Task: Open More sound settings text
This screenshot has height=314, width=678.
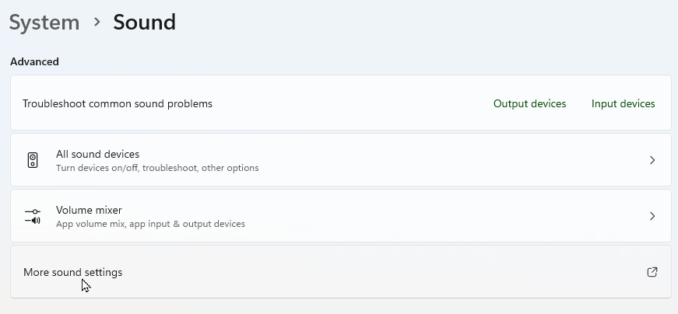Action: pos(72,272)
